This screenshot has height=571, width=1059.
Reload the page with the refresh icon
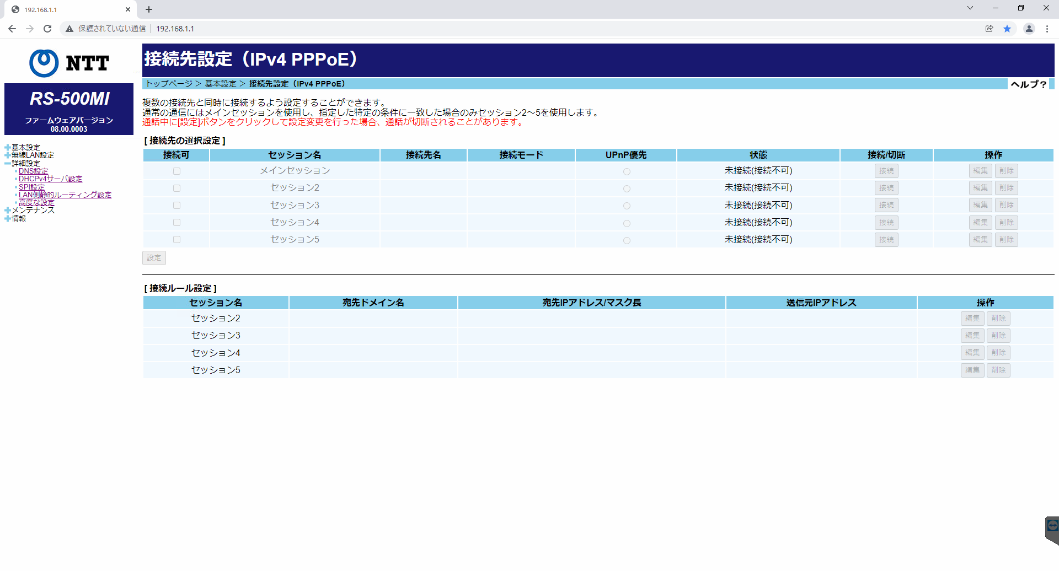[47, 29]
